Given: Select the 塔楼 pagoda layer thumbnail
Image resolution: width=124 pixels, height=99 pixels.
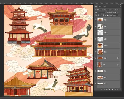Looking at the screenshot, I should click(x=99, y=65).
